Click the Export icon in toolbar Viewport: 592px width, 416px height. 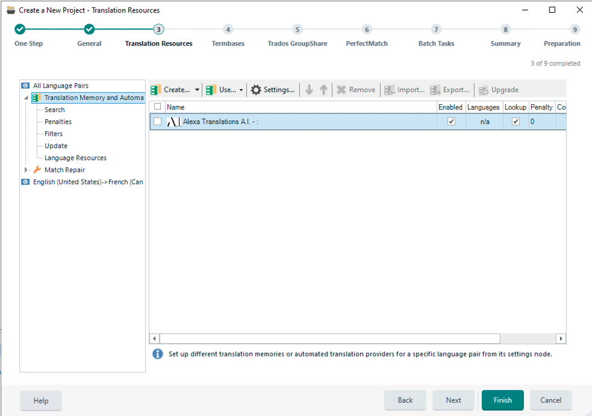pos(435,90)
